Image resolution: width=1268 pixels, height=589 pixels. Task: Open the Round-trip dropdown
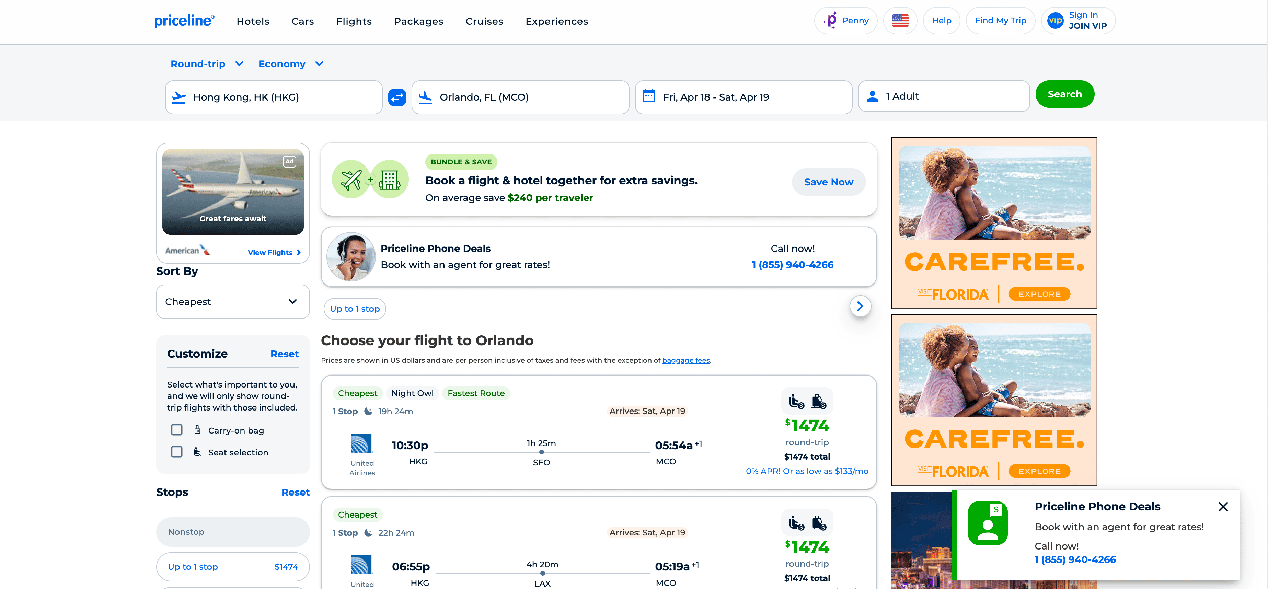(x=207, y=64)
